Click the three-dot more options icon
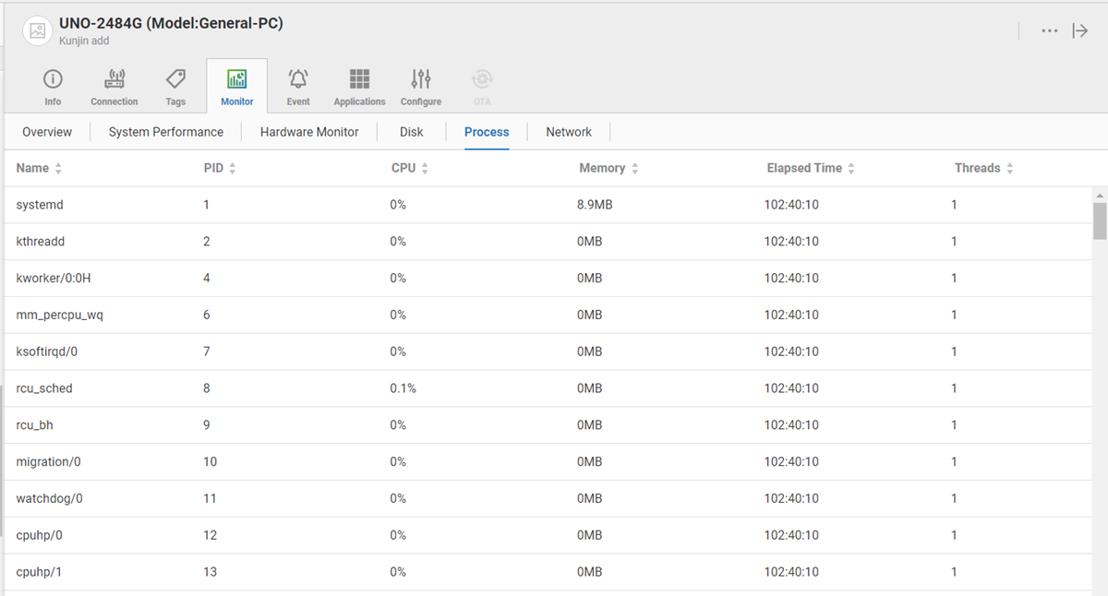Image resolution: width=1108 pixels, height=596 pixels. (1049, 30)
